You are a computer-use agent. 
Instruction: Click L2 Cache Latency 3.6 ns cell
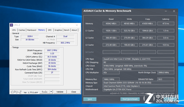click(166, 38)
